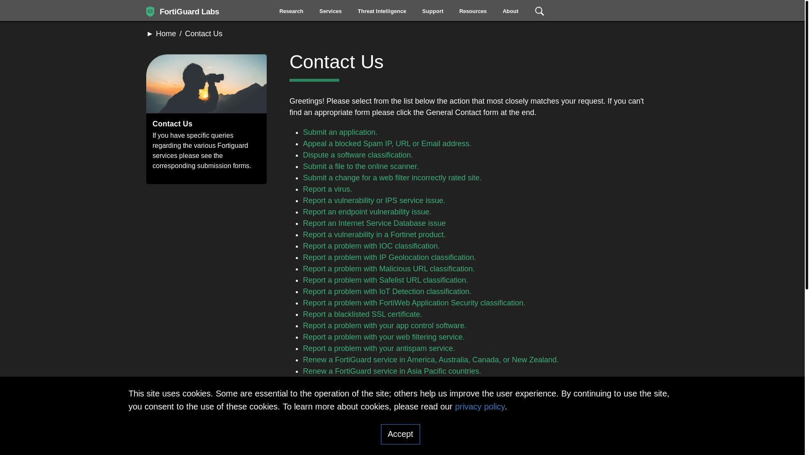Open Report problem with antispam service
This screenshot has height=455, width=809.
[379, 348]
